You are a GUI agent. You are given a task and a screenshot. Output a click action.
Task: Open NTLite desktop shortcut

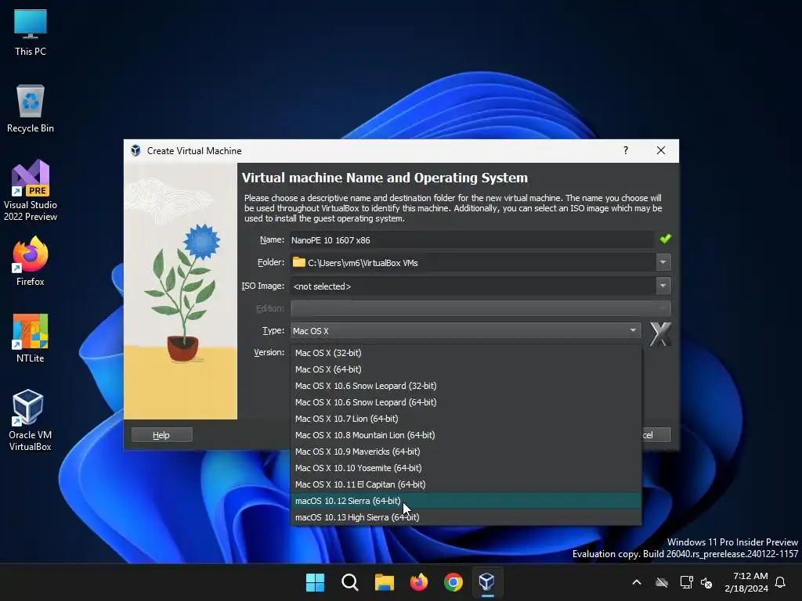click(31, 338)
